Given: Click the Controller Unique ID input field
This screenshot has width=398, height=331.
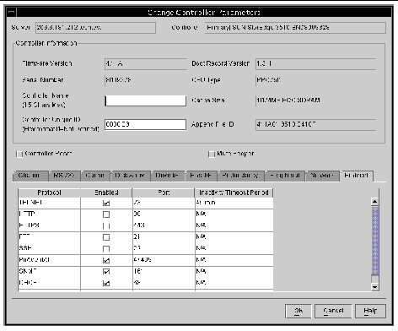Looking at the screenshot, I should pyautogui.click(x=145, y=124).
